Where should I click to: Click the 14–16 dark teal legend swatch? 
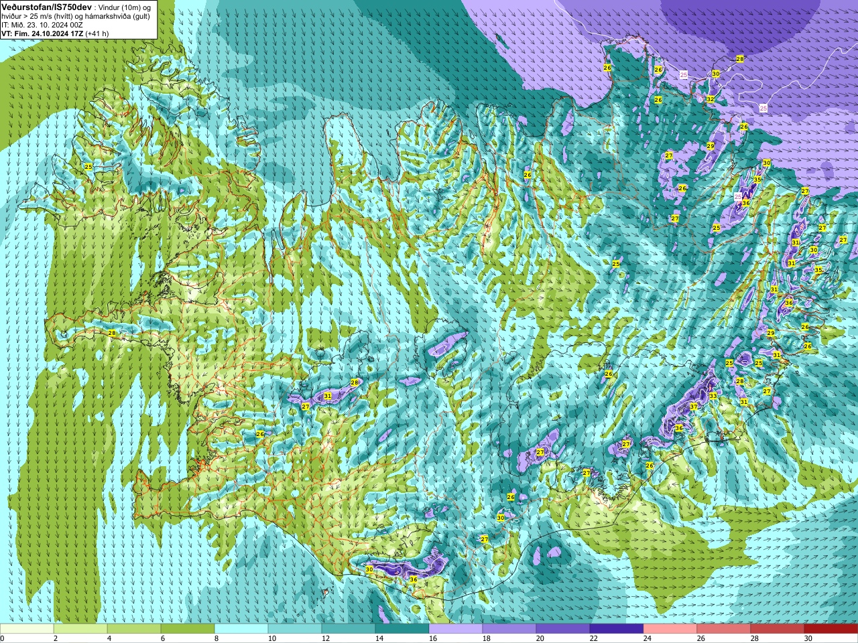pyautogui.click(x=402, y=629)
